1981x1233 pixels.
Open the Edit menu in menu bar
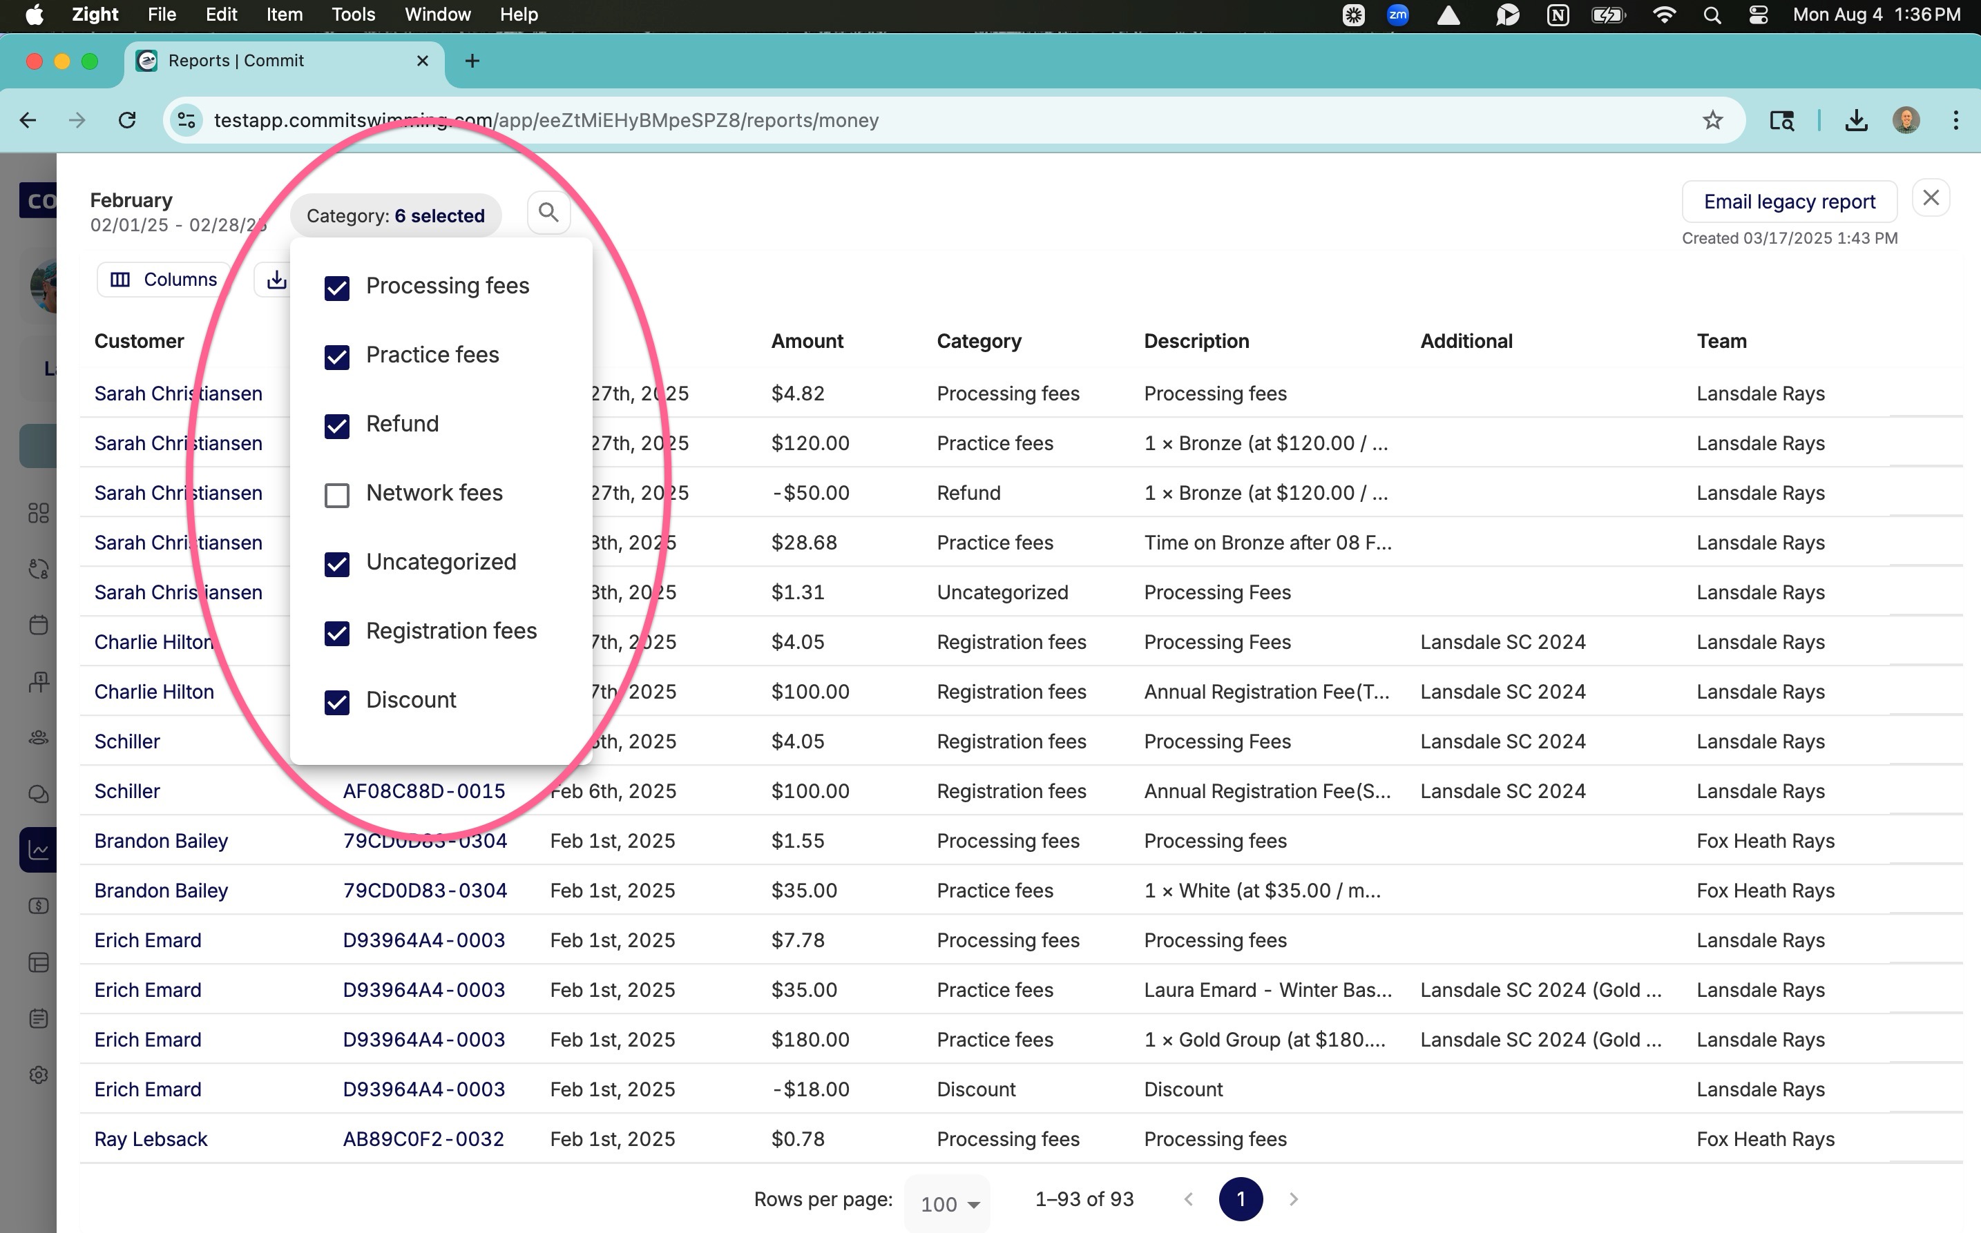(x=221, y=14)
